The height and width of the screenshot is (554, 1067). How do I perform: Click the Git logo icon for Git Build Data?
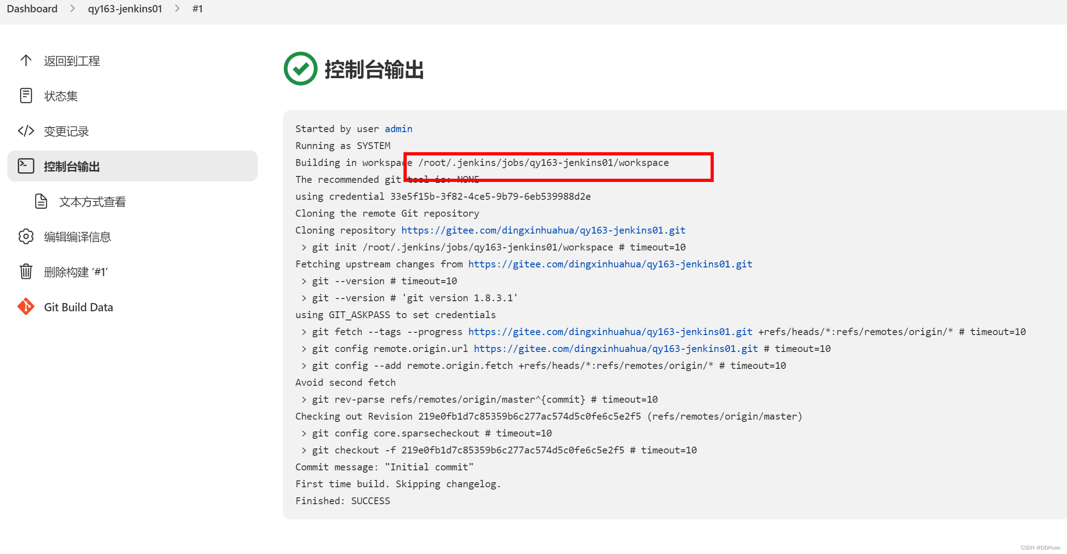point(26,307)
